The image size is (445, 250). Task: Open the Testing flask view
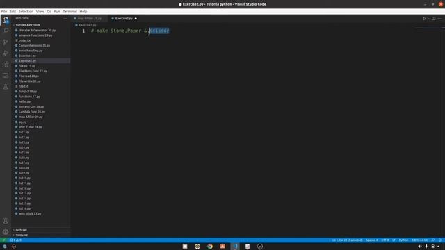(6, 87)
